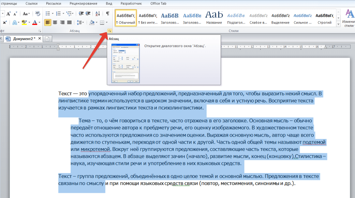Center the paragraph text
Viewport: 355px width, 198px height.
(x=55, y=23)
